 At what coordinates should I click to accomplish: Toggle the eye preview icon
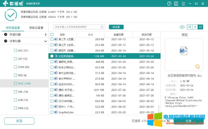pos(182,27)
